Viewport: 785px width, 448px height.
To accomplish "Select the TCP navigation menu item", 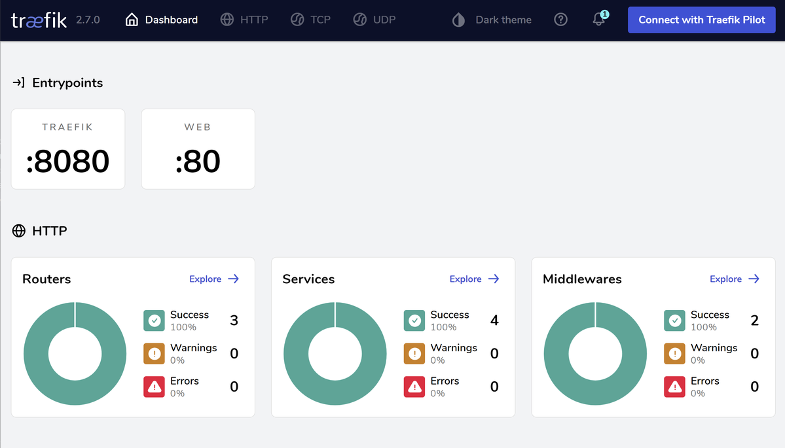I will pyautogui.click(x=310, y=20).
